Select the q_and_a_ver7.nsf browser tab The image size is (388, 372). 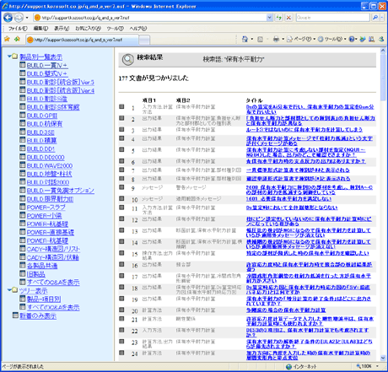[82, 40]
